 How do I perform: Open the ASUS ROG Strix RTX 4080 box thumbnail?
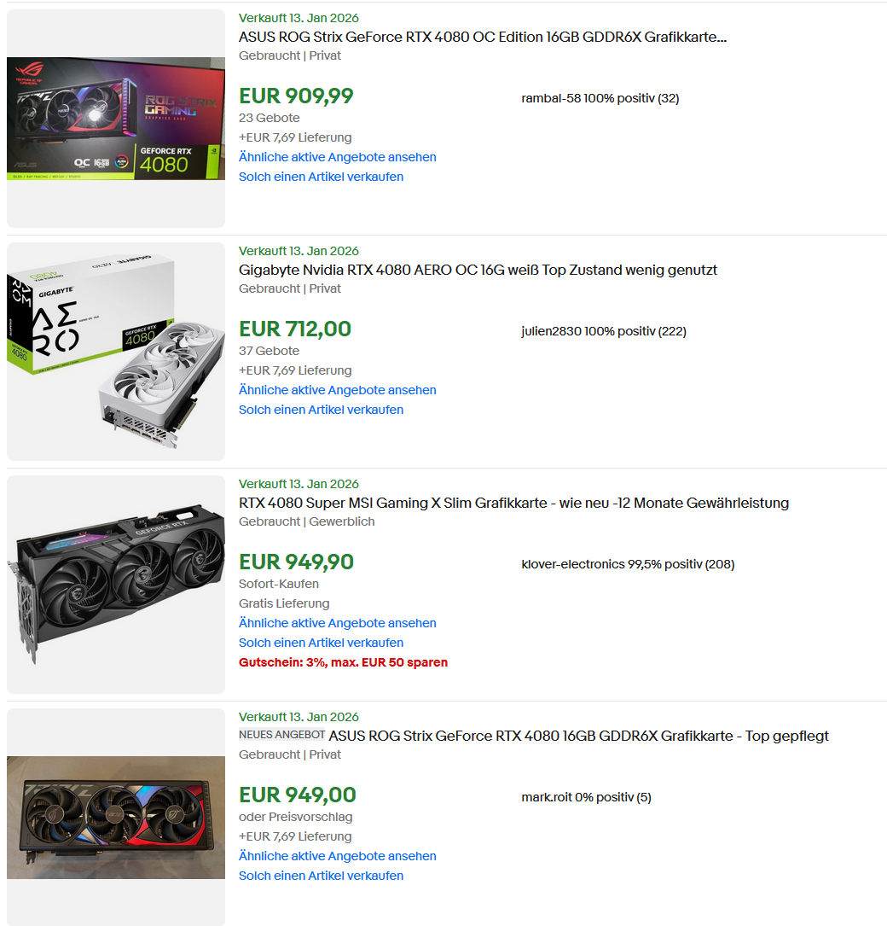[116, 118]
